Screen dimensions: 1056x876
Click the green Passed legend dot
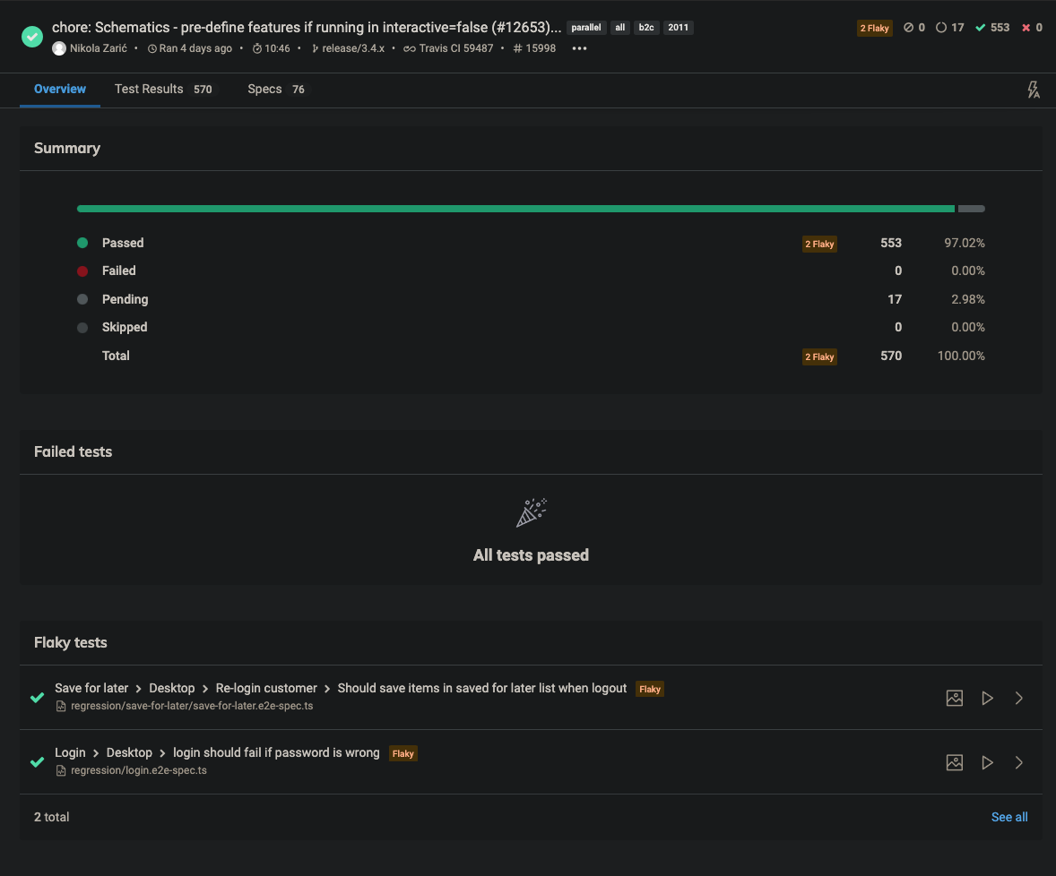[x=82, y=243]
